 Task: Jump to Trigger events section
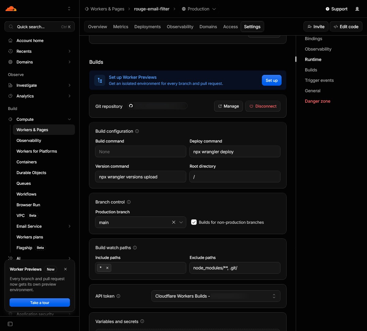319,80
